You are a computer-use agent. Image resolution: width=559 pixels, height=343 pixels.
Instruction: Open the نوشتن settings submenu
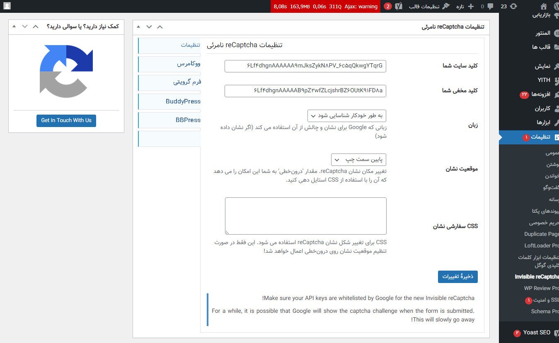[552, 164]
